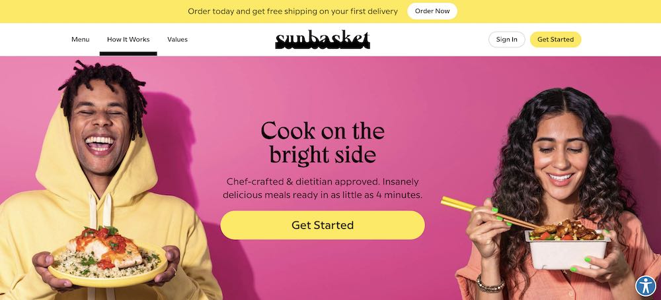Screen dimensions: 661x300
Task: Click the free shipping promo text
Action: [x=293, y=11]
